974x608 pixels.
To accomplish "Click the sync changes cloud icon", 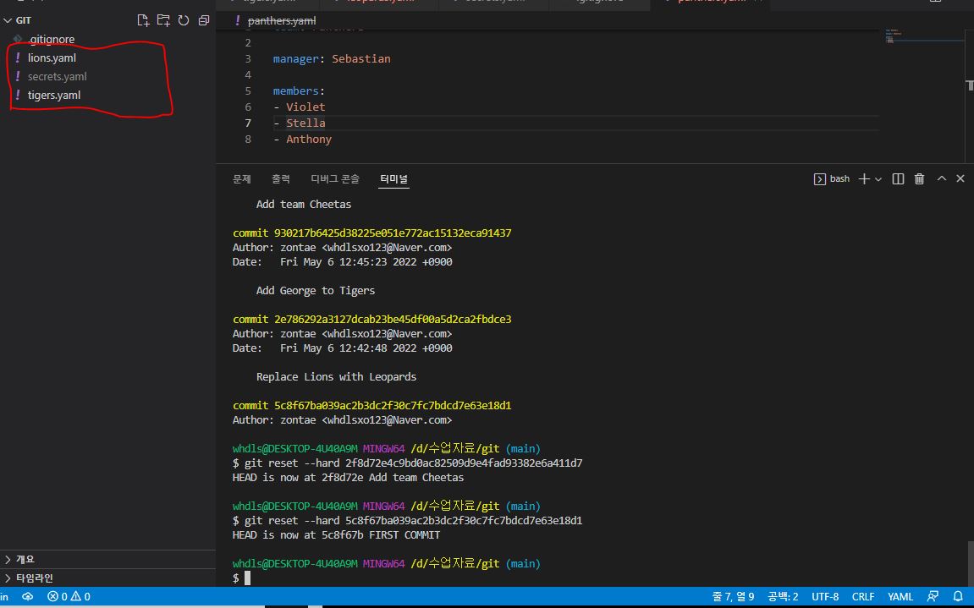I will pos(27,597).
